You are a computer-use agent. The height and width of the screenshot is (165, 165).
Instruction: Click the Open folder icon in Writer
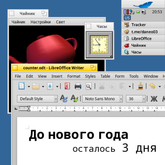pos(36,86)
